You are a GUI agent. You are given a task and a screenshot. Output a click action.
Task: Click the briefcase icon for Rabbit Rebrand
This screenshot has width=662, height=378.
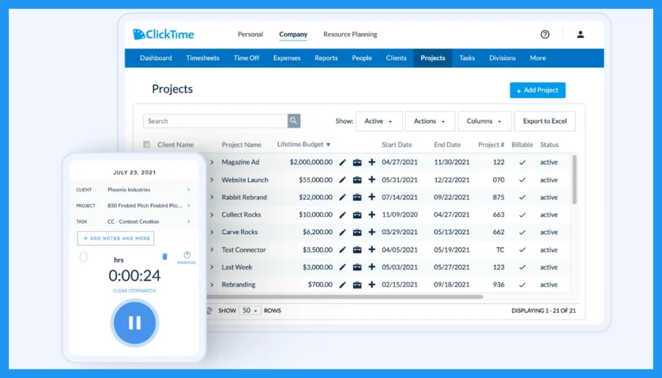pos(357,198)
